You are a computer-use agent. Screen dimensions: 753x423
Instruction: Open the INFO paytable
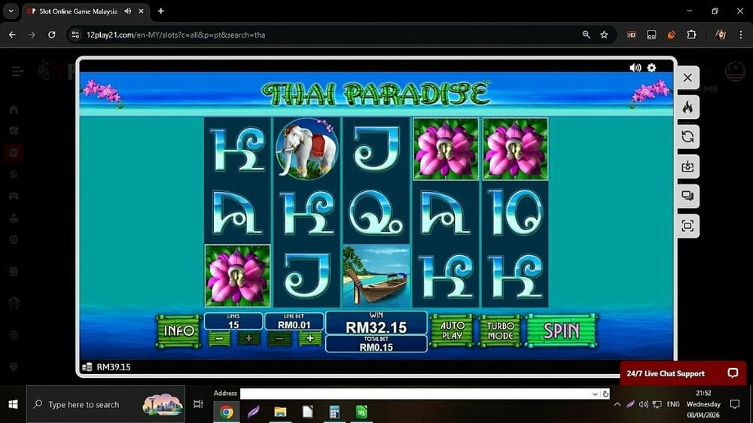point(178,331)
